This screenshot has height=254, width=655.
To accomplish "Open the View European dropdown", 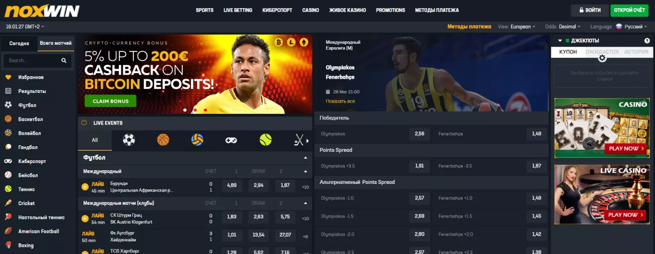I will [517, 27].
